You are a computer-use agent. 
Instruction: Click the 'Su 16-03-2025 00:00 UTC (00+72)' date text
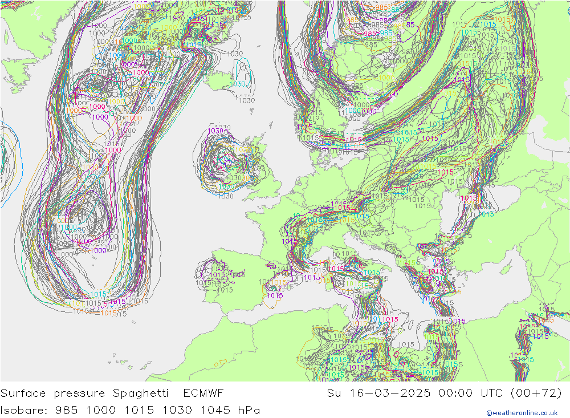tap(444, 393)
